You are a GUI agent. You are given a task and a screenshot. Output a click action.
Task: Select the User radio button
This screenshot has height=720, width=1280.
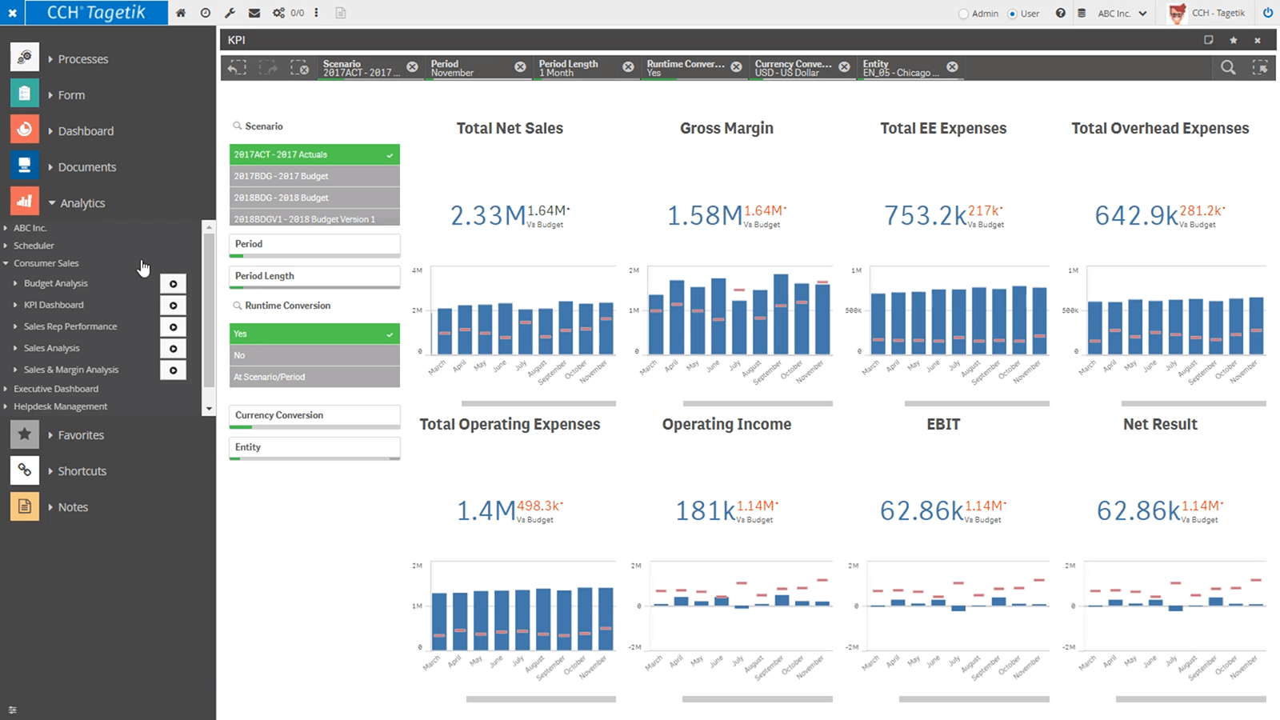click(1012, 14)
